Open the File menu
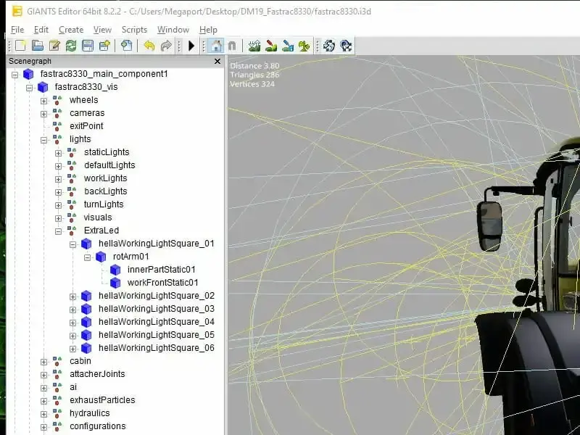Image resolution: width=580 pixels, height=435 pixels. 17,30
